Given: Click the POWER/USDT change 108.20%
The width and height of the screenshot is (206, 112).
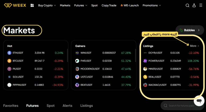Looking at the screenshot, I should coord(193,61).
